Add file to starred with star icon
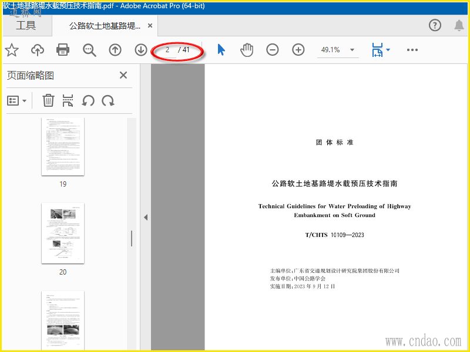Image resolution: width=470 pixels, height=352 pixels. point(12,50)
